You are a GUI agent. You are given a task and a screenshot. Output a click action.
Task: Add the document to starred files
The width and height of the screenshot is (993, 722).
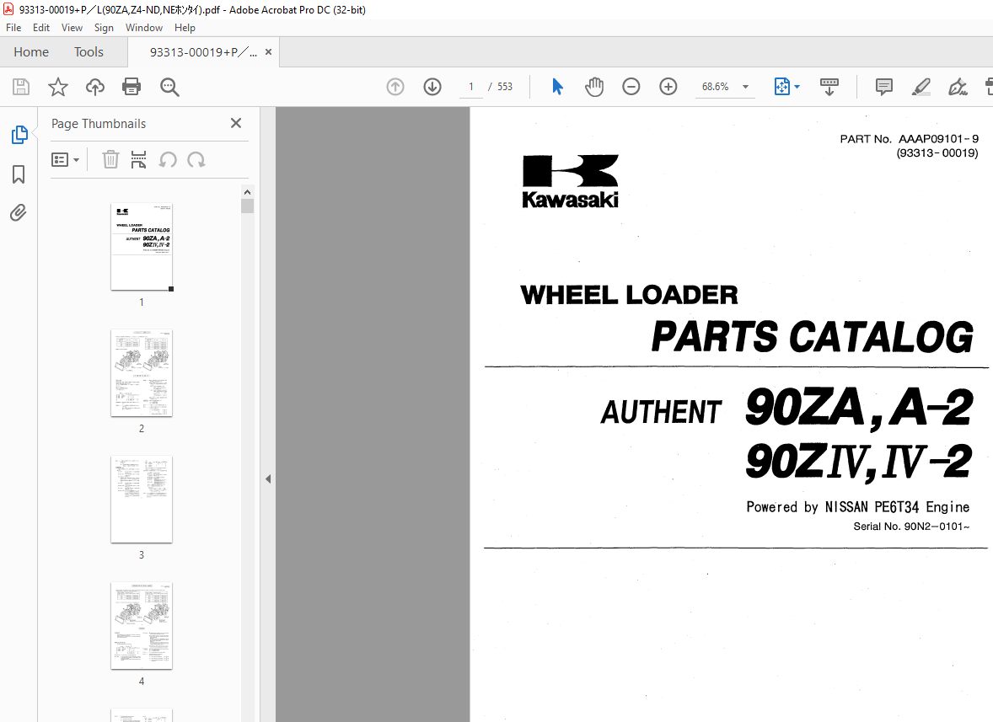(x=57, y=87)
